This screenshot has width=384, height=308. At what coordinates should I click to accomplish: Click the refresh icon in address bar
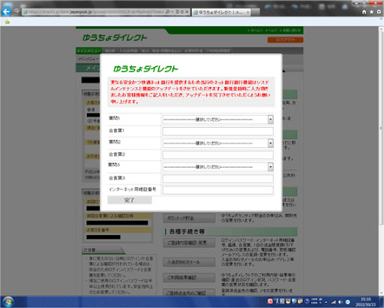181,12
